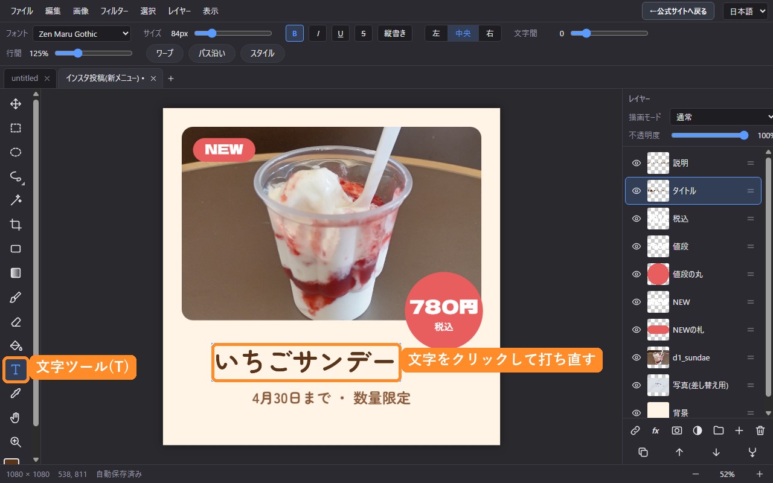
Task: Select the Hand tool
Action: [16, 418]
